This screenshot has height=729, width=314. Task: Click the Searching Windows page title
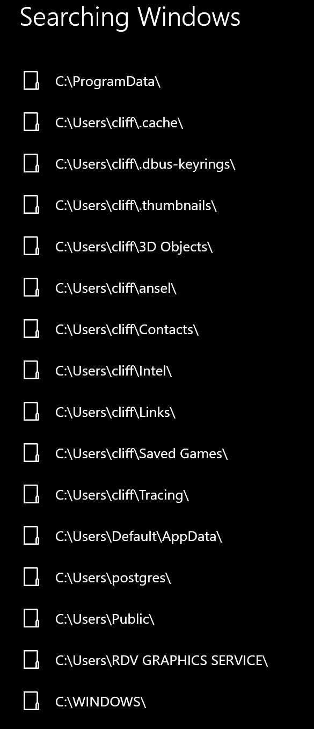click(x=130, y=17)
